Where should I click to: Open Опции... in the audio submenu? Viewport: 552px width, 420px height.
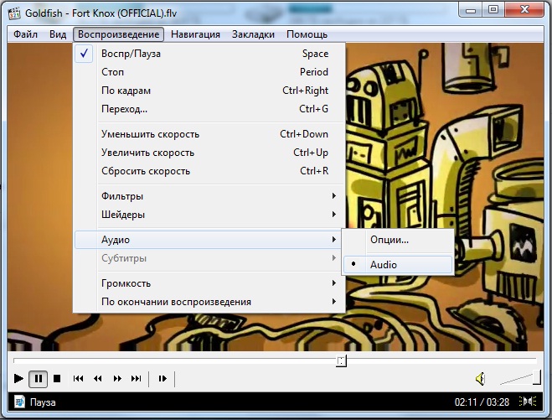398,240
